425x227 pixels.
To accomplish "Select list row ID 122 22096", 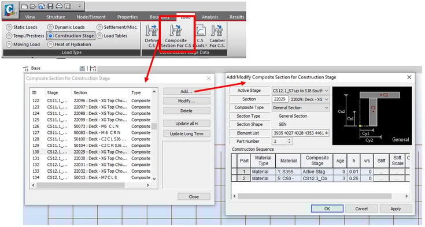I will 91,101.
